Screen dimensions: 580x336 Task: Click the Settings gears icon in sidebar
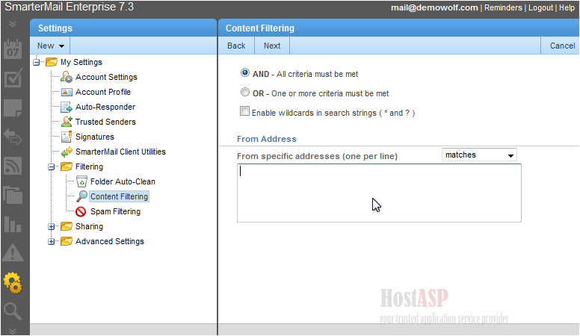coord(13,283)
